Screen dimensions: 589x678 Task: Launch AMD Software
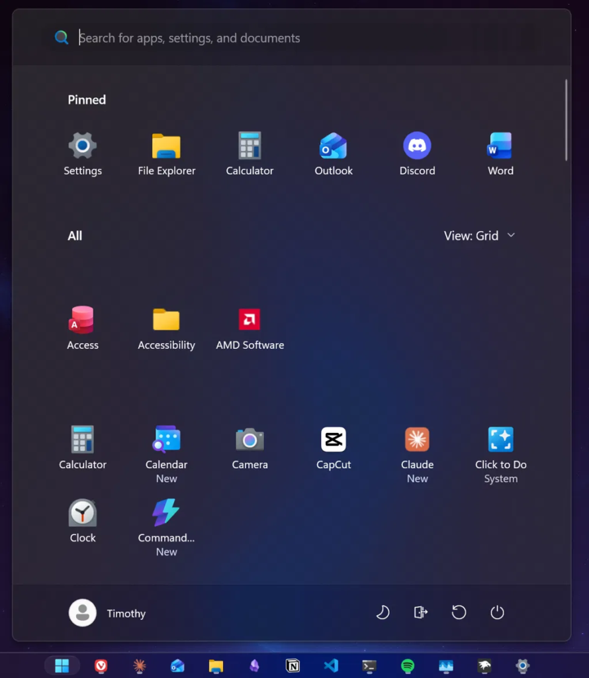[249, 328]
